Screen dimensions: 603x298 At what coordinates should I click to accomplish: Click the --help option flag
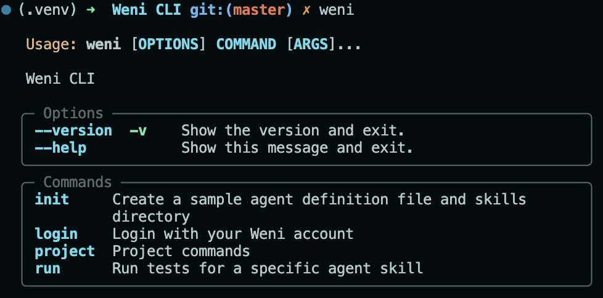(x=60, y=148)
